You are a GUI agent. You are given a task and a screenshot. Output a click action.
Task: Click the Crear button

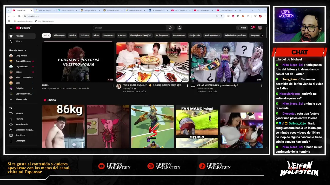point(242,28)
